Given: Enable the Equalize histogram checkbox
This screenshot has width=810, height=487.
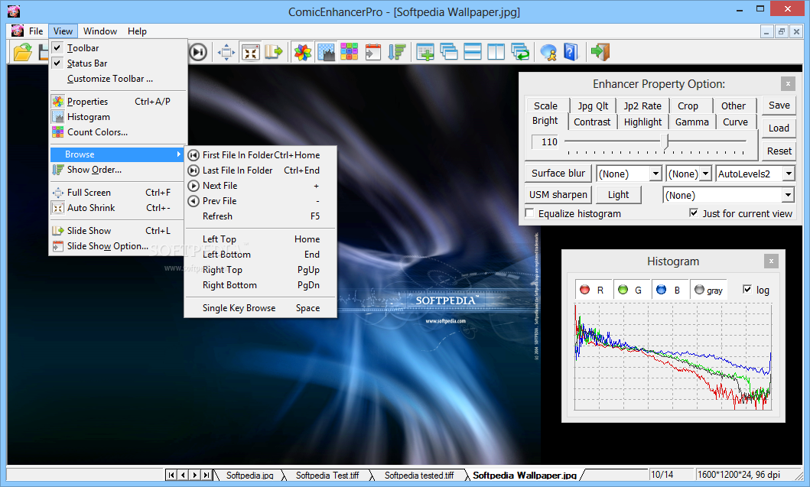Looking at the screenshot, I should click(x=530, y=213).
